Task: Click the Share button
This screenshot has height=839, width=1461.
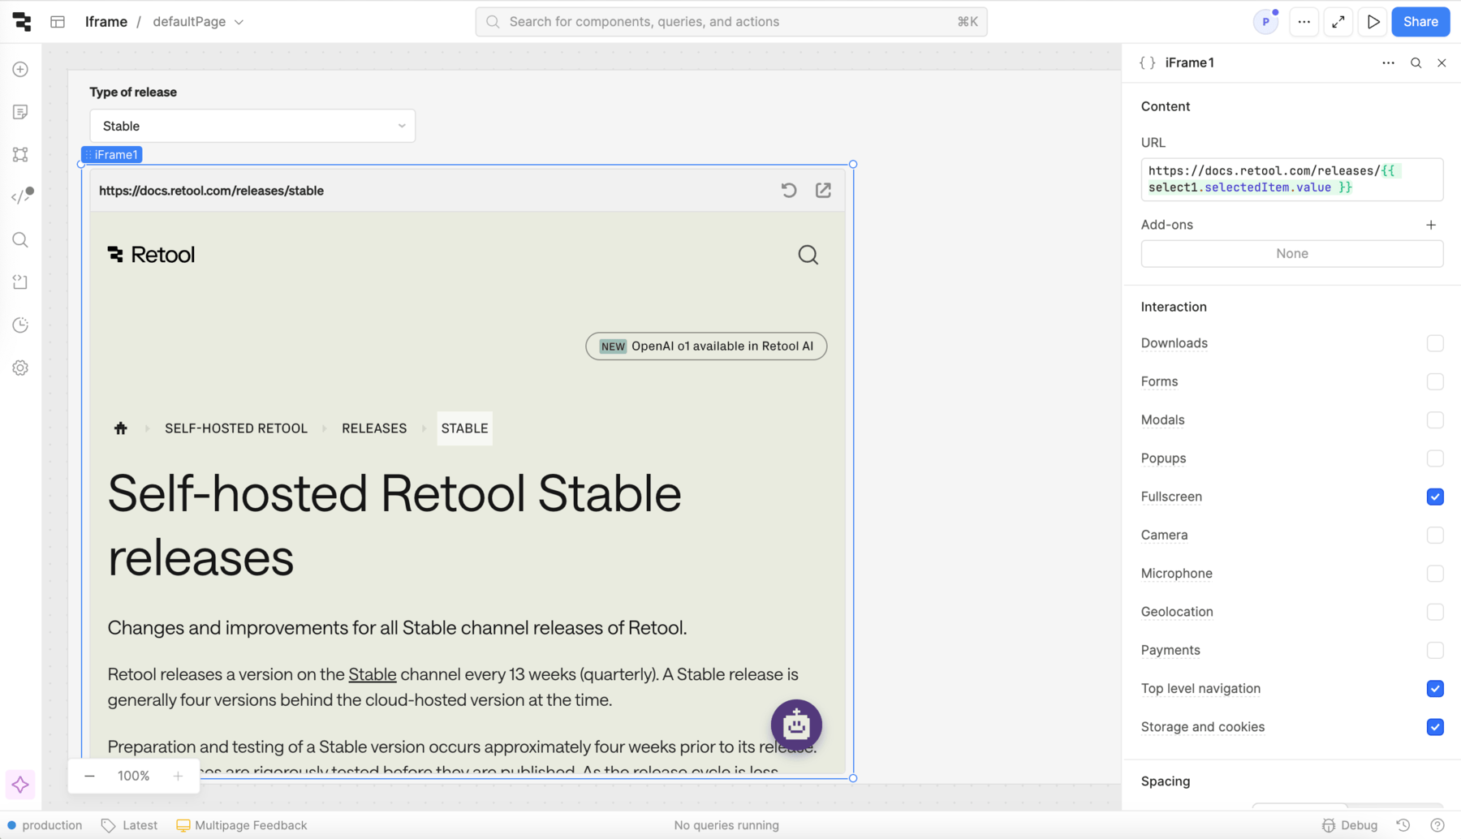Action: 1420,22
